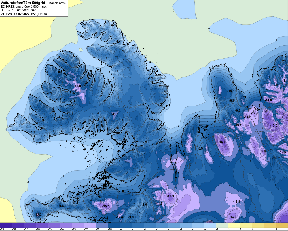Image resolution: width=288 pixels, height=231 pixels.
Task: Click legend color swatch labeled -7
Action: pyautogui.click(x=150, y=225)
